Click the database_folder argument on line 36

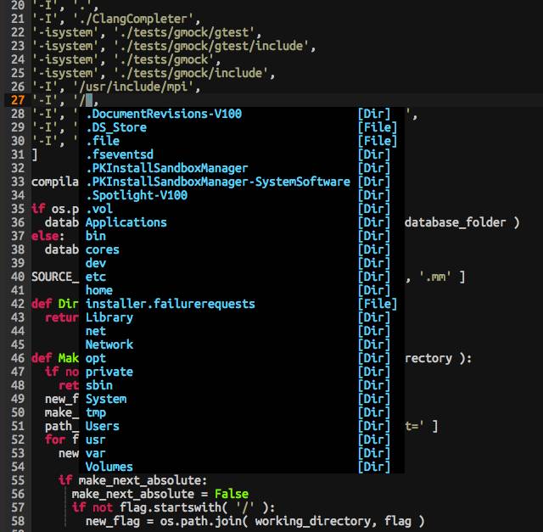coord(455,222)
